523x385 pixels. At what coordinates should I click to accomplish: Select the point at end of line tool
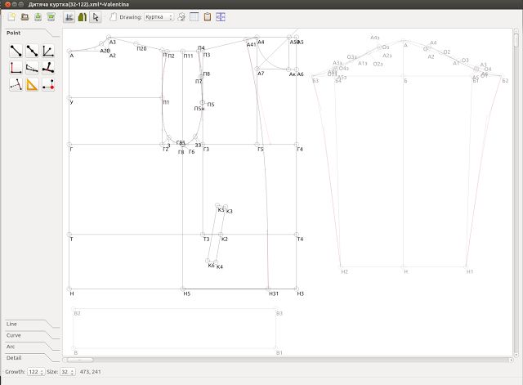click(16, 51)
